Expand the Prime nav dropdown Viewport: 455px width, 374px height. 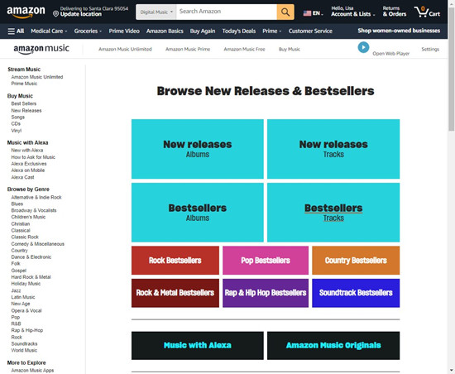(x=272, y=31)
